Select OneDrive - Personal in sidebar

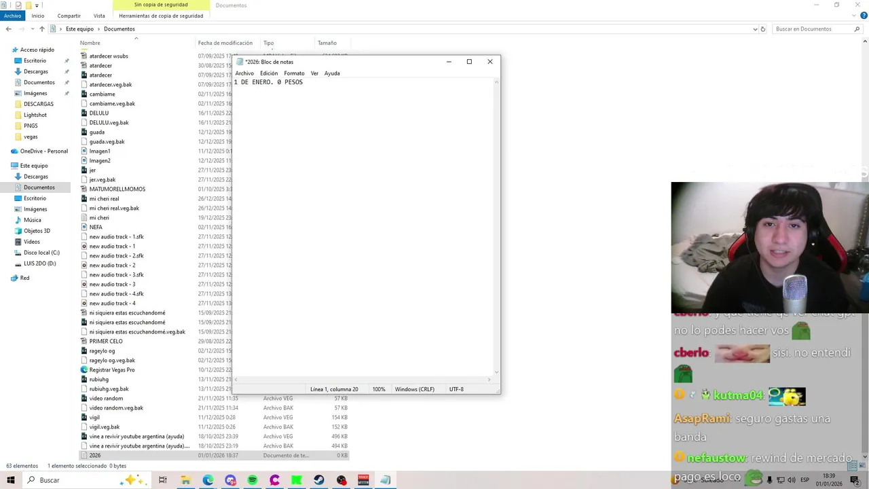[43, 151]
